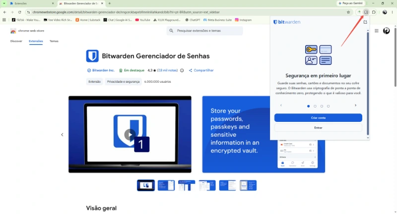This screenshot has height=214, width=397.
Task: Select second intro slide dot
Action: tap(315, 106)
